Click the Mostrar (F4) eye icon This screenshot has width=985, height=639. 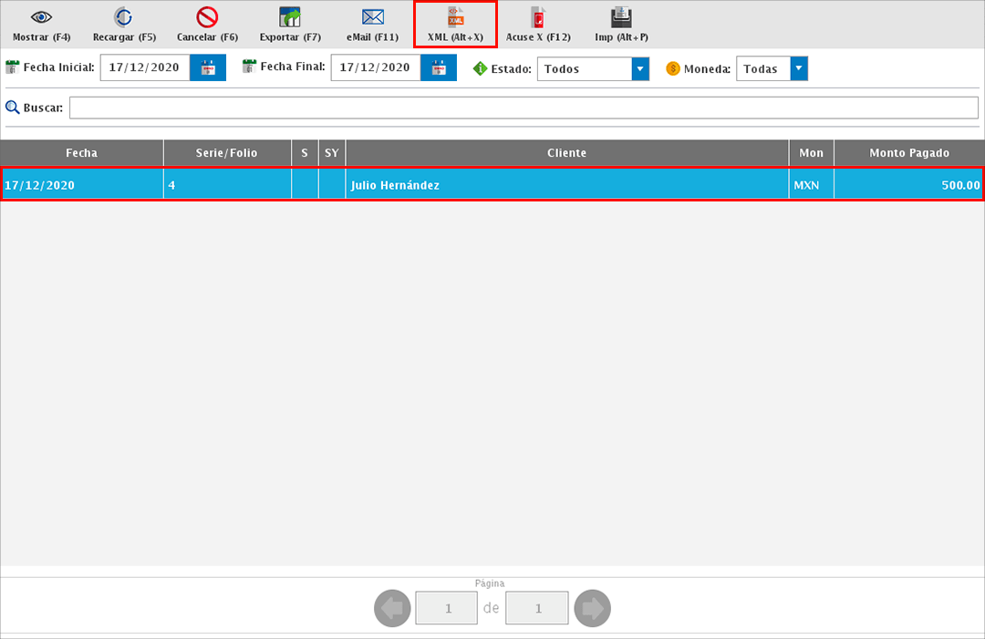[42, 18]
